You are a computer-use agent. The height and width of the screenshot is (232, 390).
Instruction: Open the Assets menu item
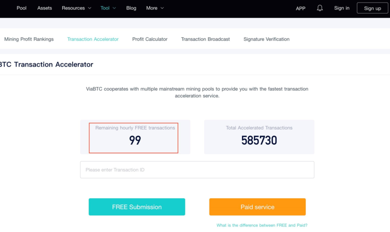pyautogui.click(x=45, y=8)
